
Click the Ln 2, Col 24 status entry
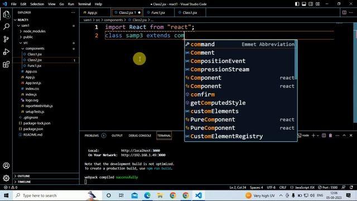[x=238, y=188]
